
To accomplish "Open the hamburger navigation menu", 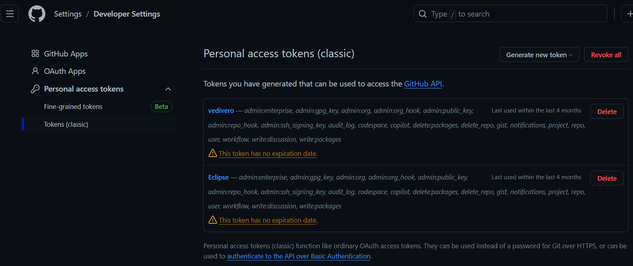I will click(x=10, y=14).
